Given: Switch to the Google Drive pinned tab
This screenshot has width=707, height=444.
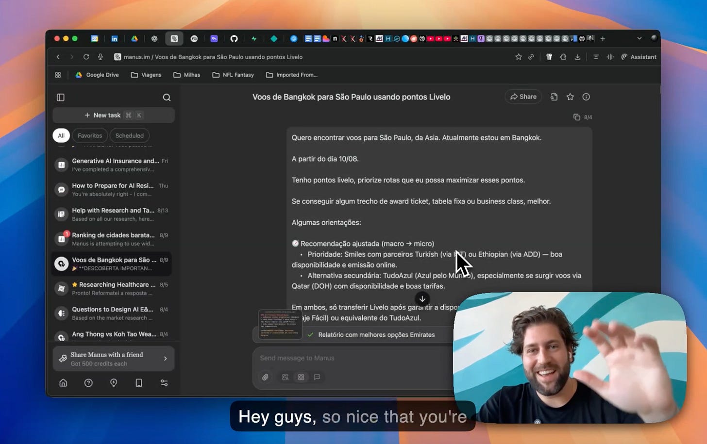Looking at the screenshot, I should (x=135, y=39).
